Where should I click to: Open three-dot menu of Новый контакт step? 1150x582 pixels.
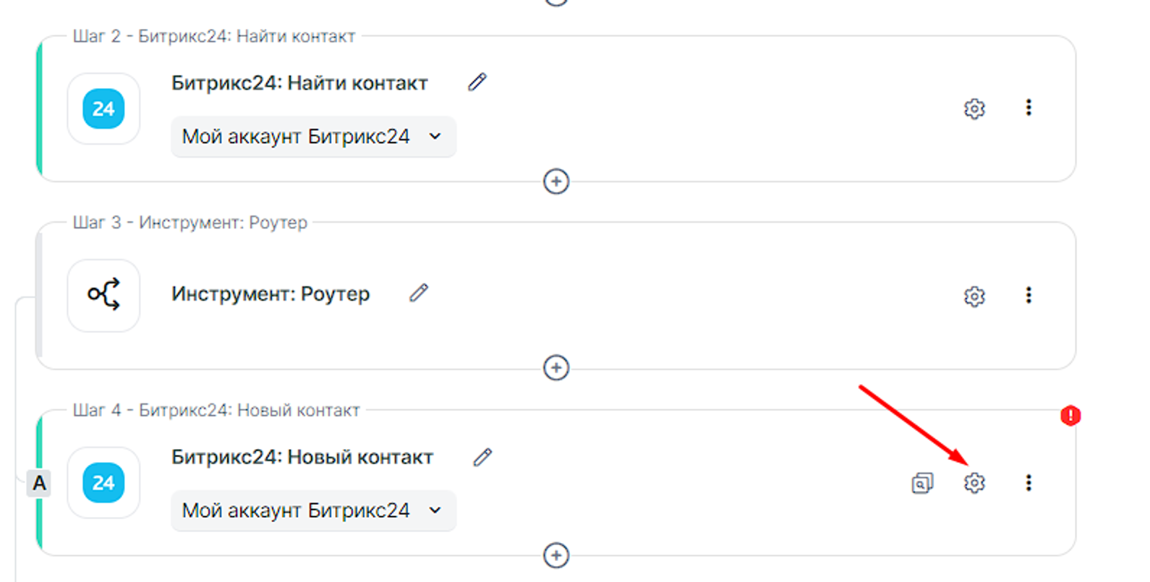[x=1028, y=482]
